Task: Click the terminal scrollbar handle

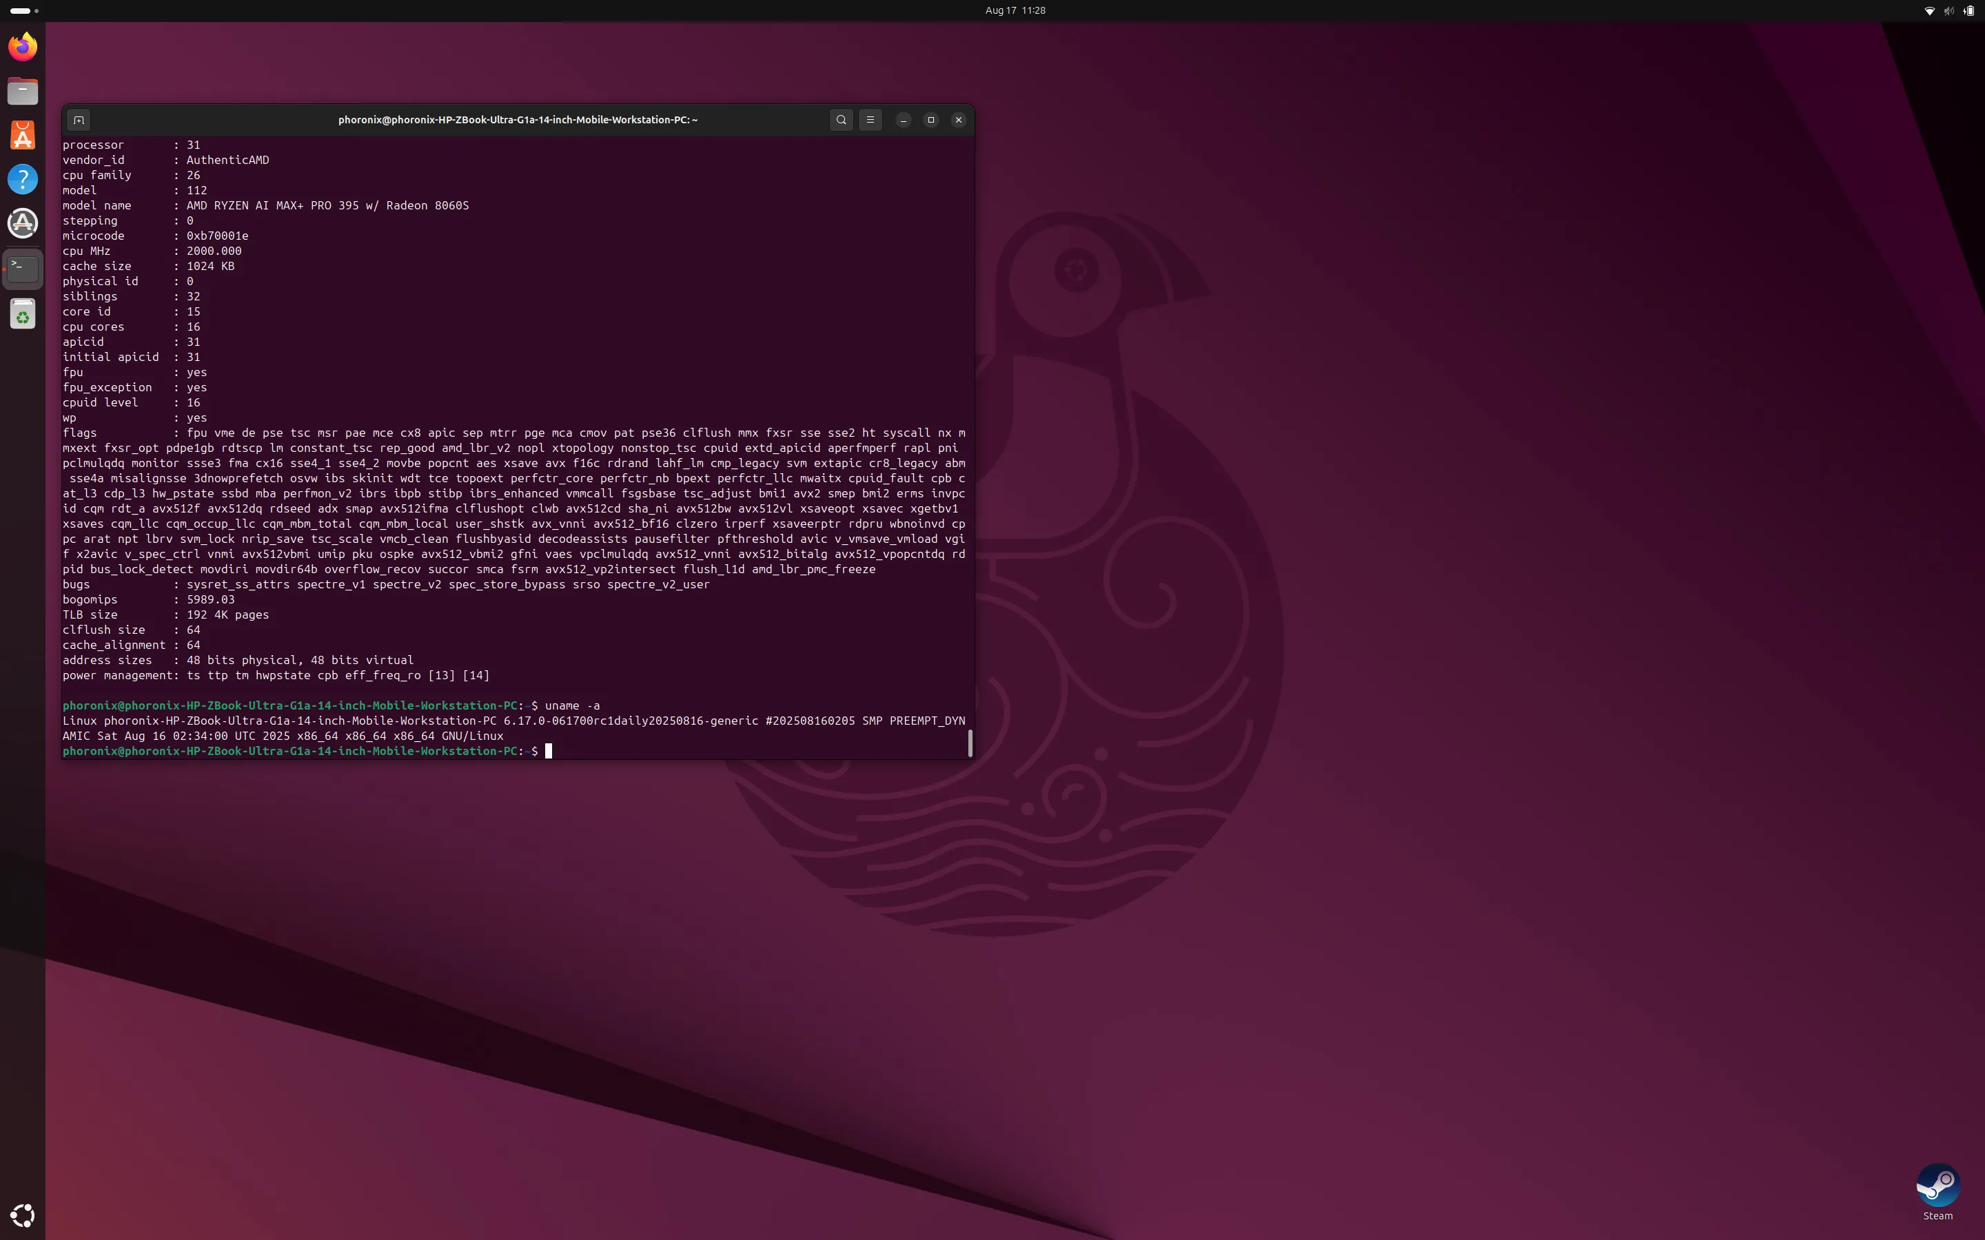Action: tap(970, 743)
